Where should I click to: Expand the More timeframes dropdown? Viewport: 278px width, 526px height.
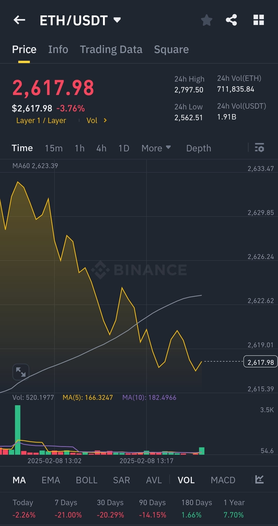[156, 148]
